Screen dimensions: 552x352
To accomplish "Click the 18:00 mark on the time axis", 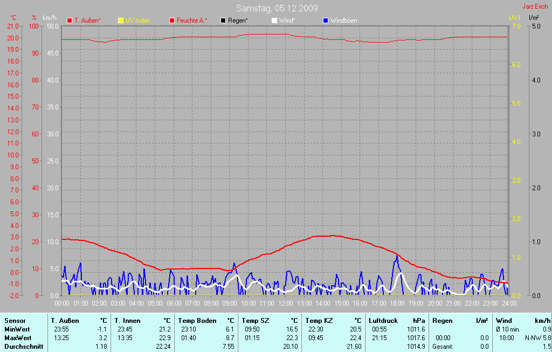I will tap(397, 304).
